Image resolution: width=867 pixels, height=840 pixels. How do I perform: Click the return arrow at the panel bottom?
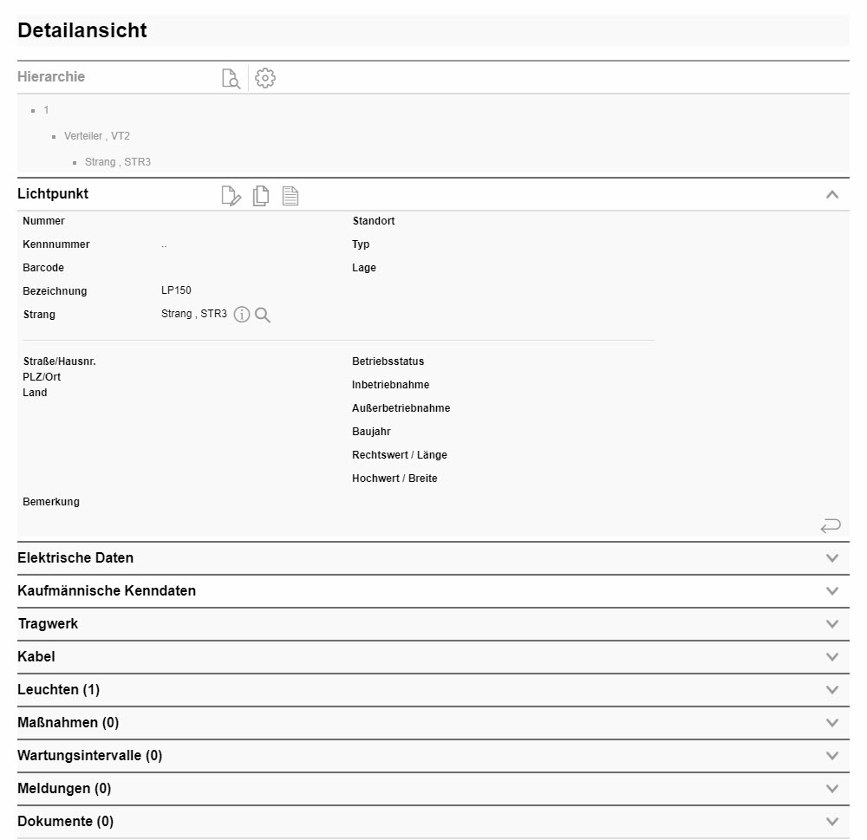tap(830, 525)
